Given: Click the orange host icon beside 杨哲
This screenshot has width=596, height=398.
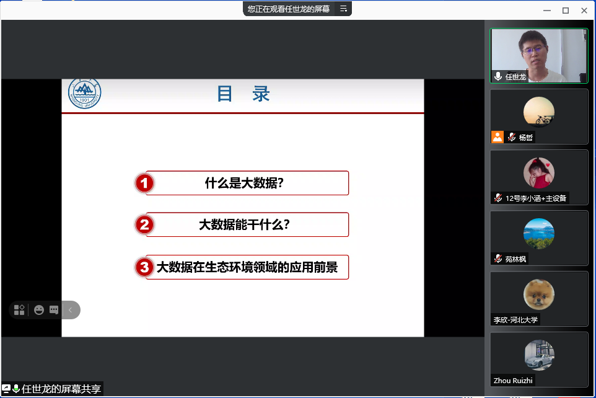Looking at the screenshot, I should click(497, 137).
